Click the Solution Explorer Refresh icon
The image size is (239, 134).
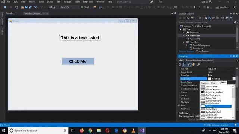pos(209,18)
